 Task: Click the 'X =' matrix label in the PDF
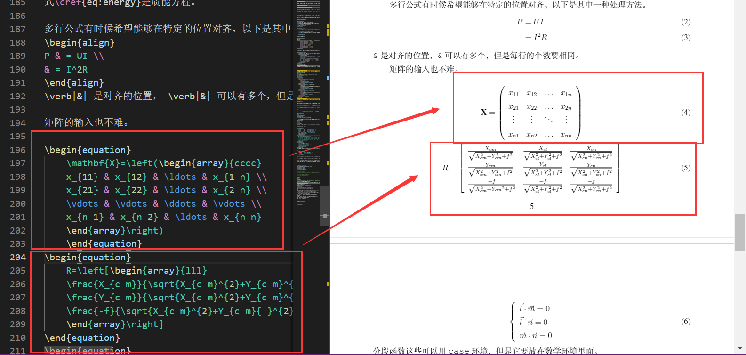(488, 112)
